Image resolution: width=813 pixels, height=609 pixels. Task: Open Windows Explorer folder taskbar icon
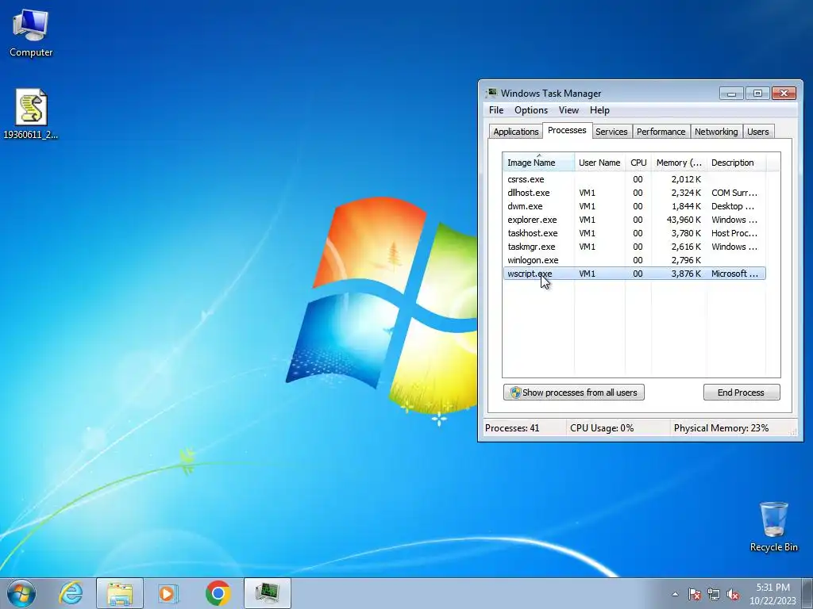(120, 593)
